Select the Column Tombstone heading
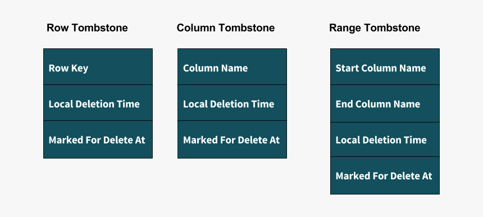The image size is (483, 217). tap(226, 28)
